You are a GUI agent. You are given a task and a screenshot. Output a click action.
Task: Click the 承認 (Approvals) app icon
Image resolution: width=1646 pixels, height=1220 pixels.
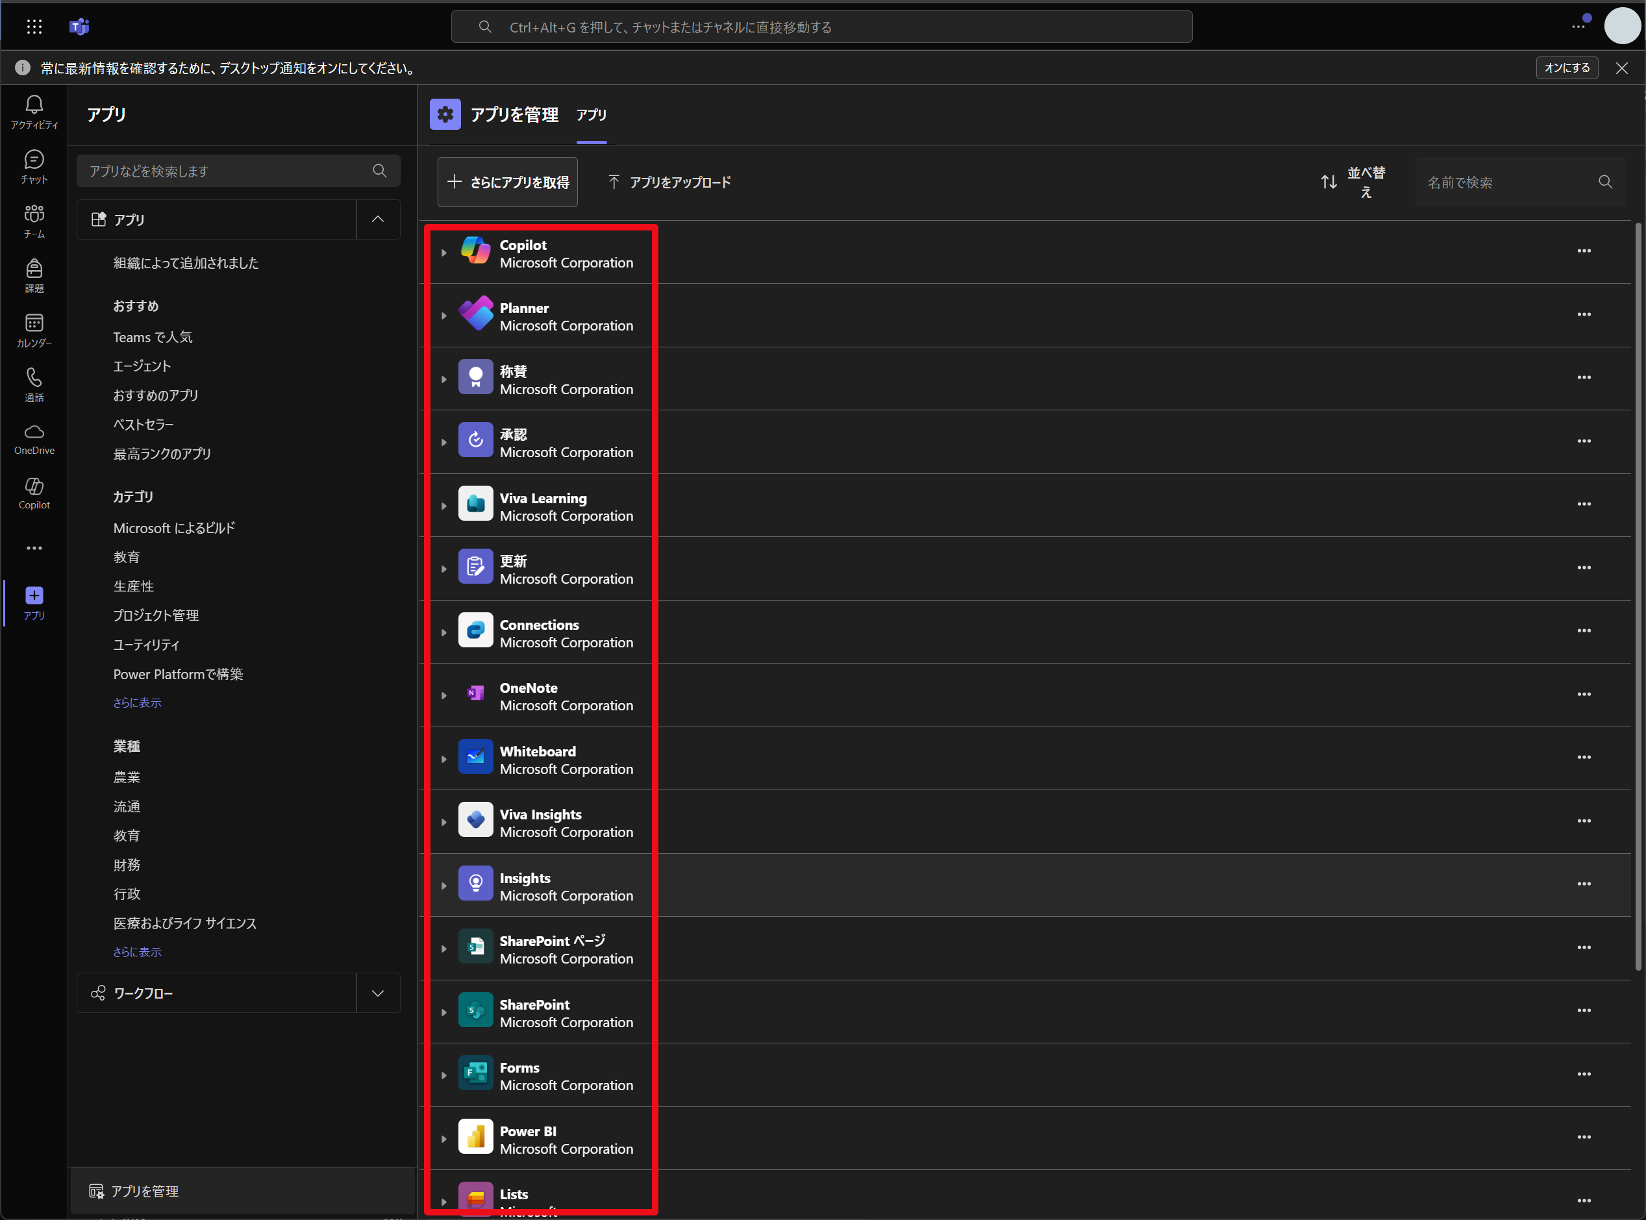(475, 441)
